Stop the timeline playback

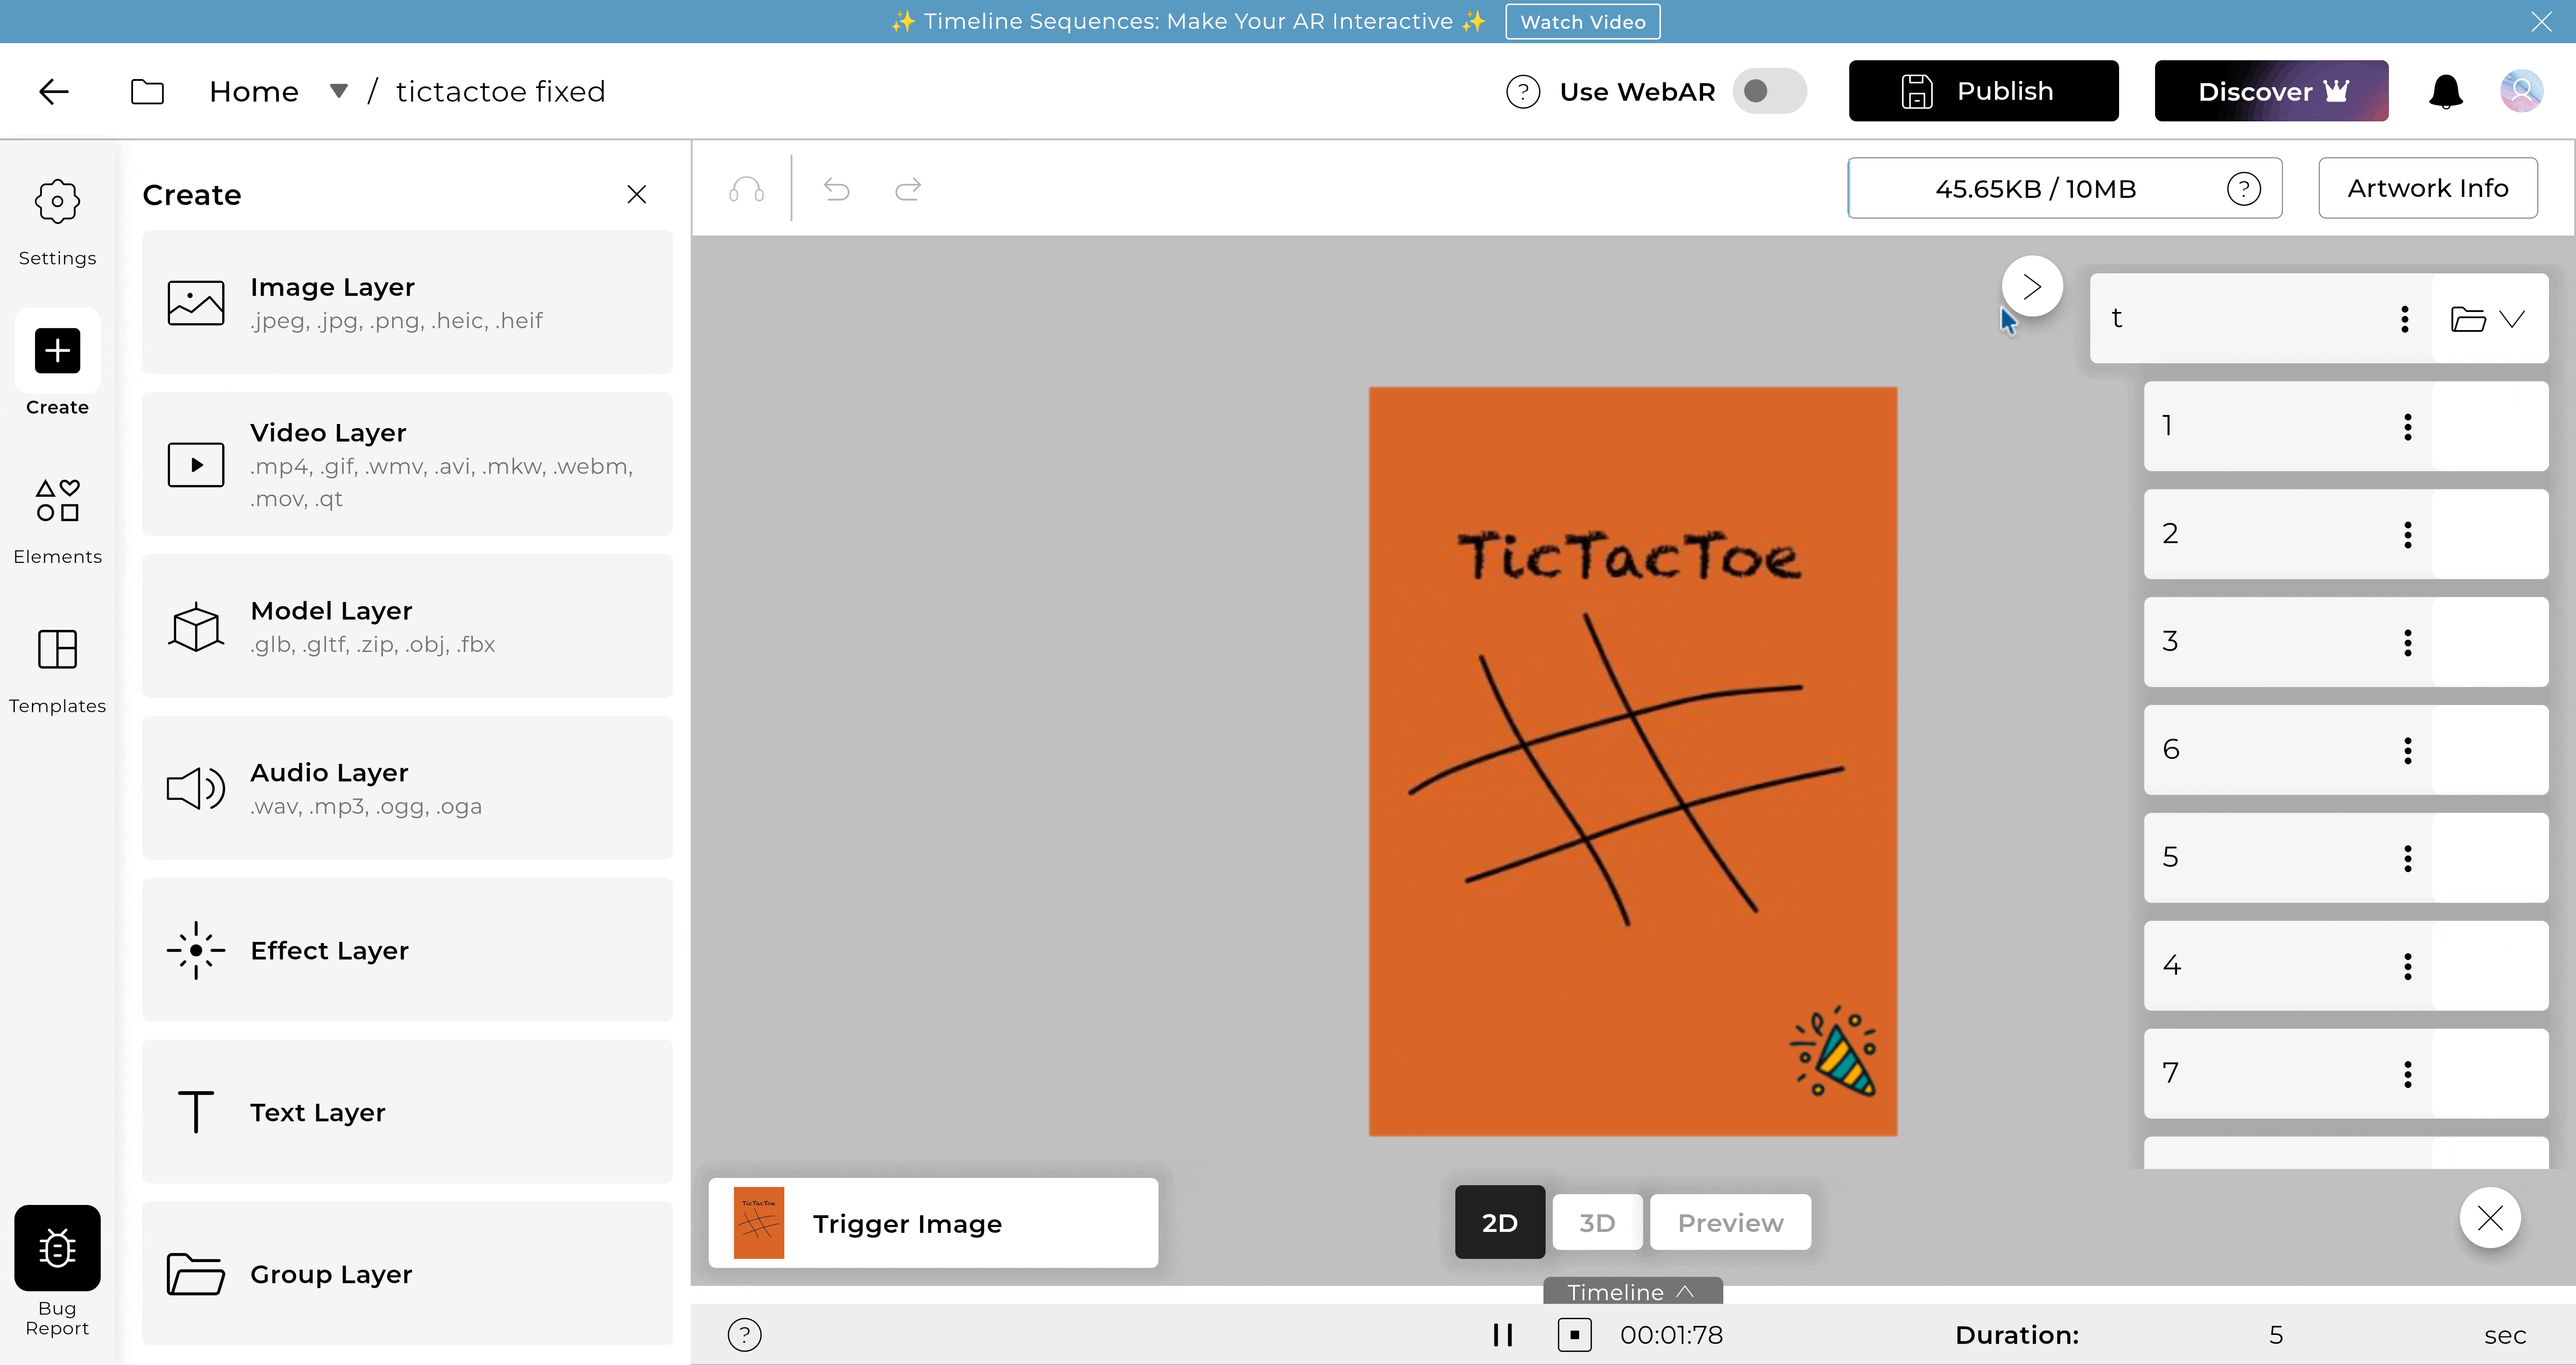[1574, 1335]
